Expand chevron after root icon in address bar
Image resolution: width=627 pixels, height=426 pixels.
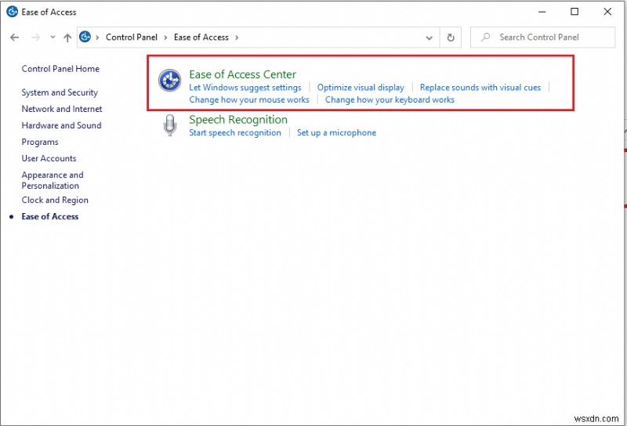pos(97,38)
